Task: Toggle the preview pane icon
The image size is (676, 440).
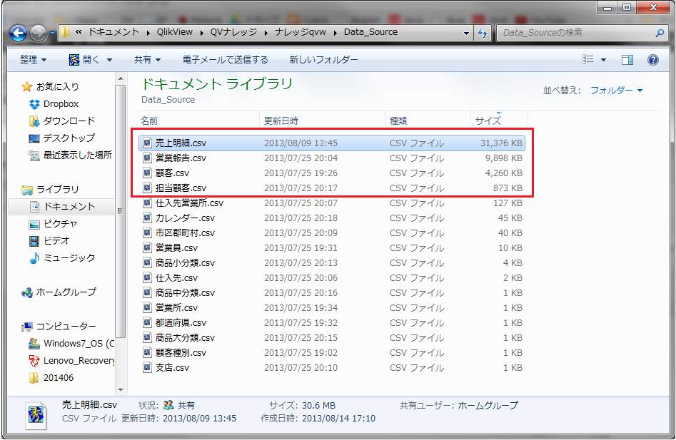Action: click(627, 60)
